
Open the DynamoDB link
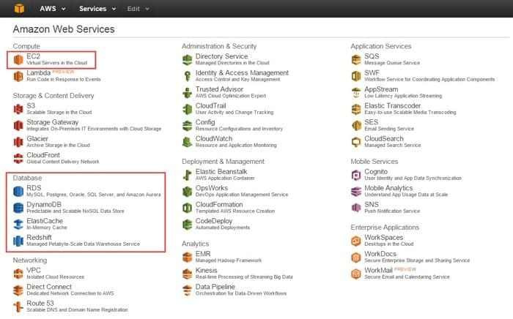[x=44, y=204]
